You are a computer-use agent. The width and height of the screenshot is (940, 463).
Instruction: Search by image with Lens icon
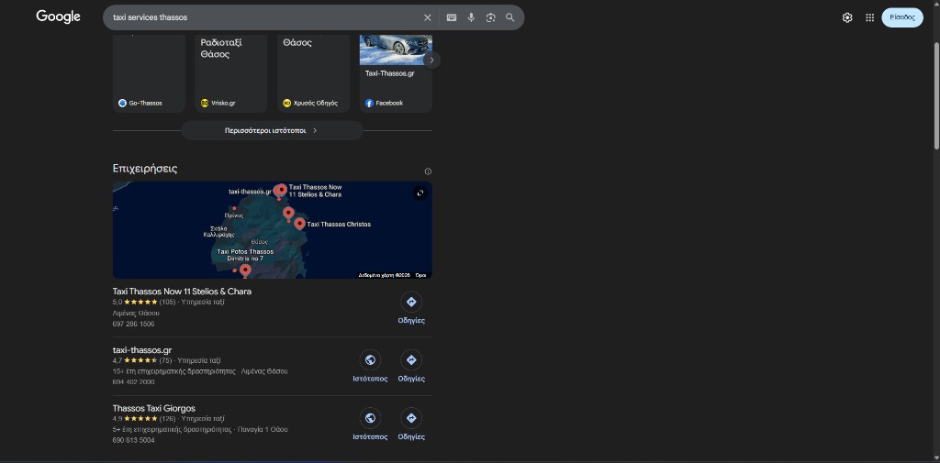(x=491, y=17)
